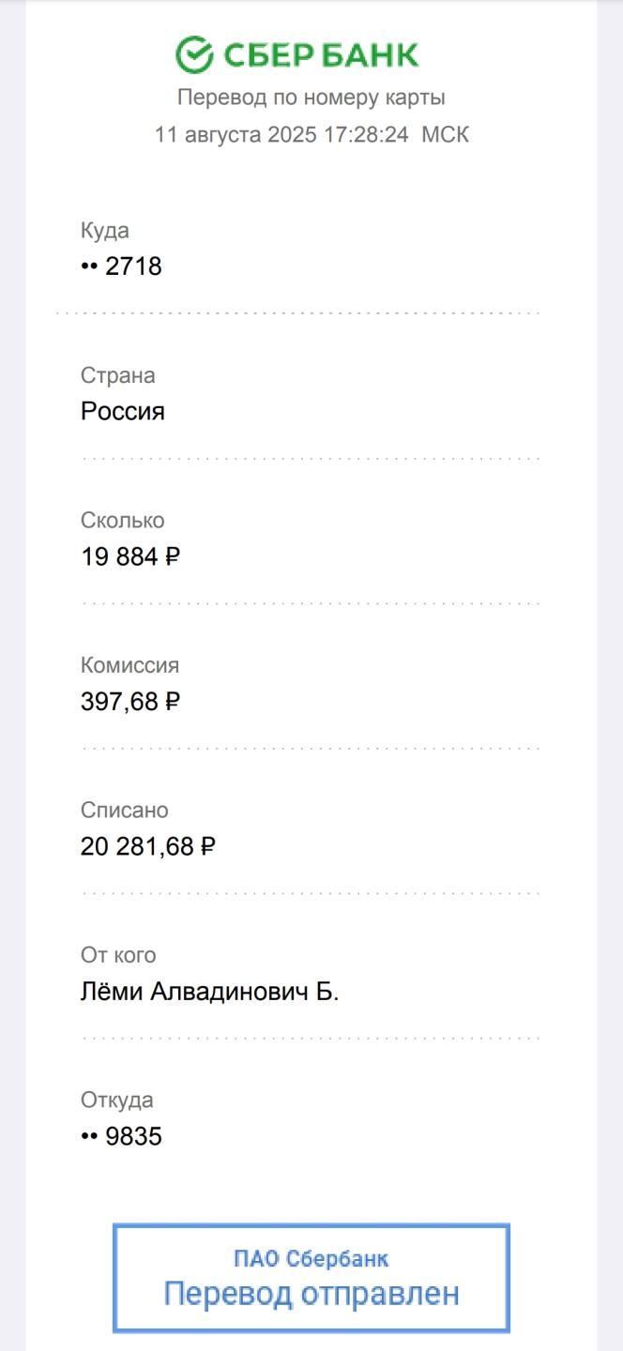Click 'ПАО Сбербank' text in the stamp
623x1351 pixels.
click(311, 1259)
